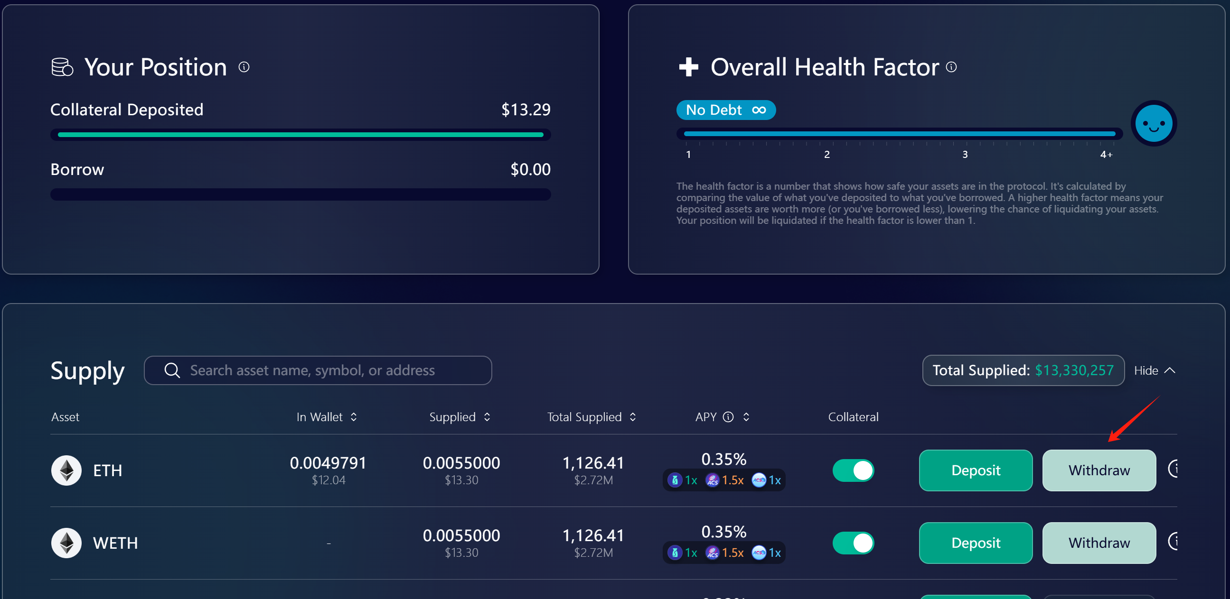1230x599 pixels.
Task: Click the smiley health face icon
Action: [1154, 123]
